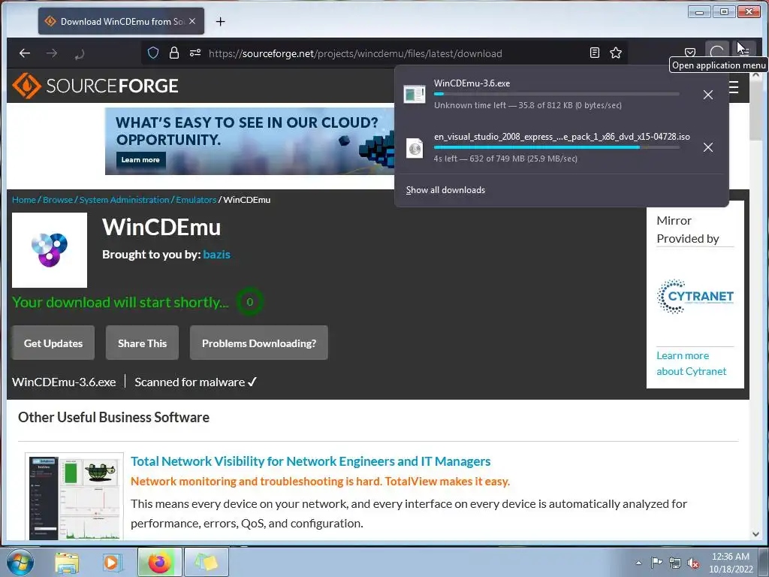Image resolution: width=769 pixels, height=577 pixels.
Task: Bookmark this page with the star
Action: coord(616,53)
